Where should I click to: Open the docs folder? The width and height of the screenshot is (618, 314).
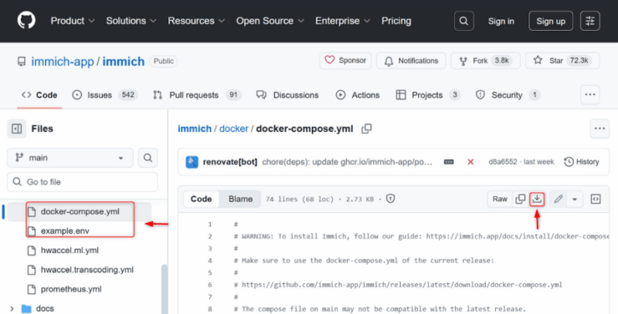click(45, 309)
